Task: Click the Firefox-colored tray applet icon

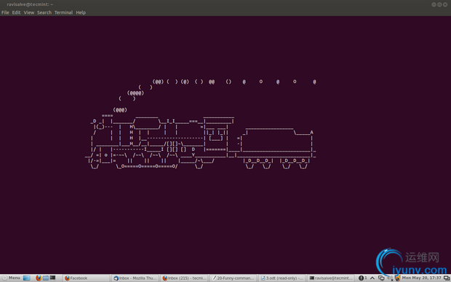Action: point(397,278)
